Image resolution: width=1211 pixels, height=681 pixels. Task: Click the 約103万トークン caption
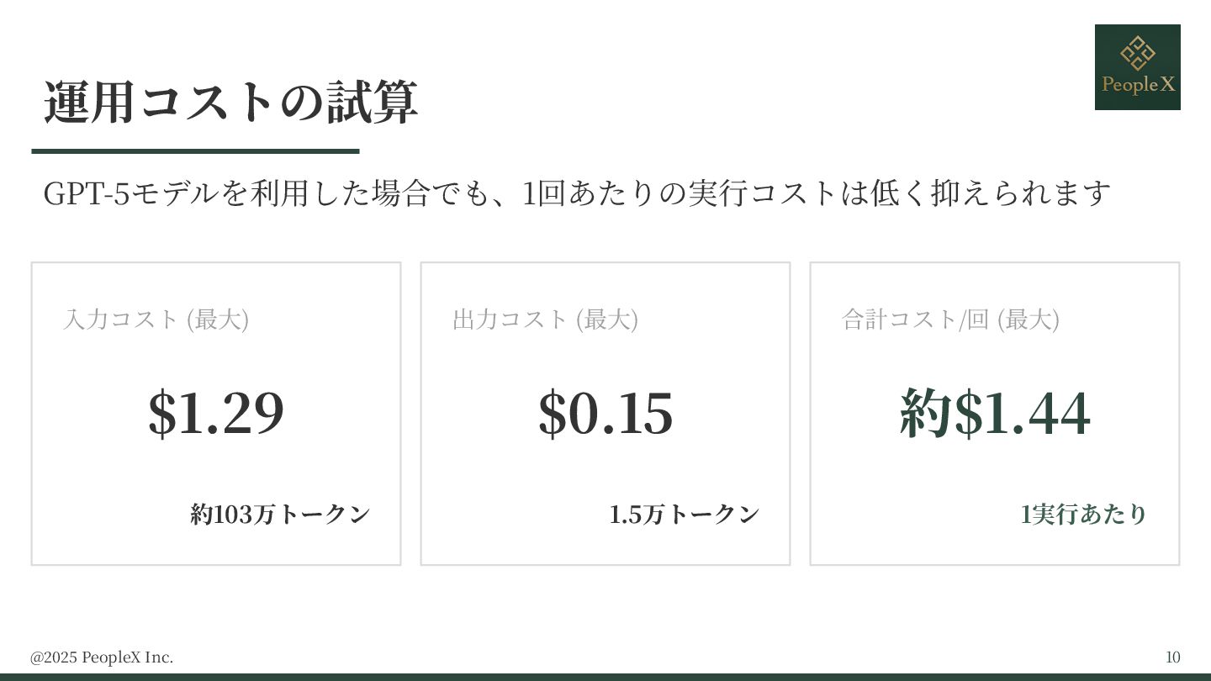(x=280, y=515)
